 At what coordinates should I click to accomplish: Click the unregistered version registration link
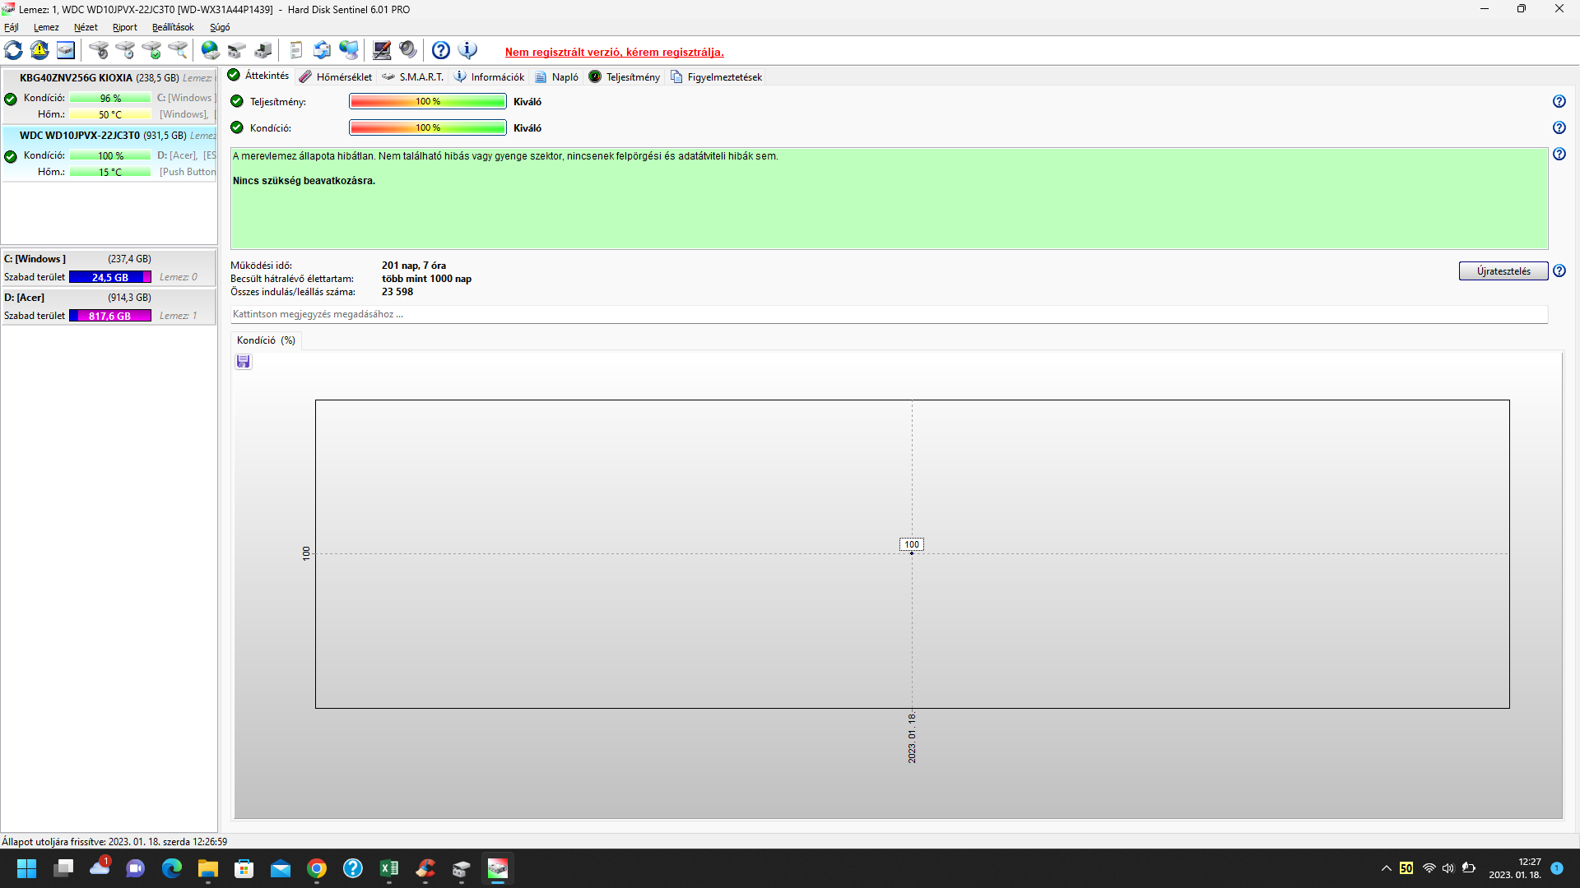[x=614, y=52]
